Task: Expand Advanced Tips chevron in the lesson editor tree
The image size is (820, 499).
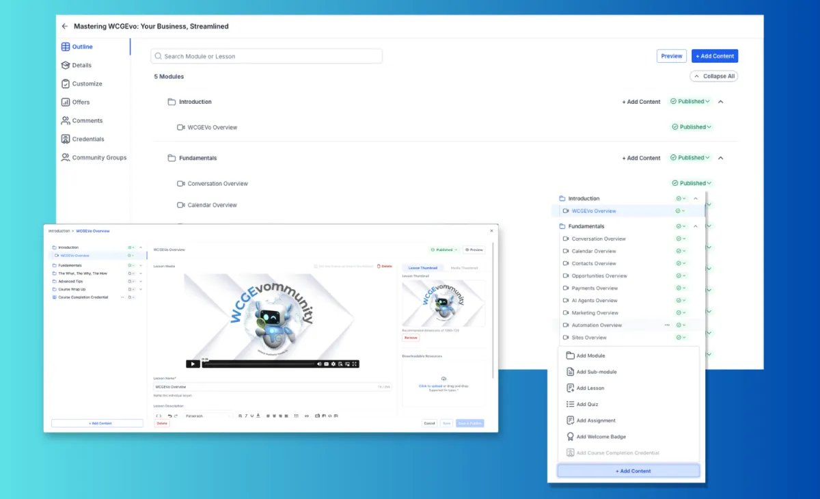Action: pos(141,281)
